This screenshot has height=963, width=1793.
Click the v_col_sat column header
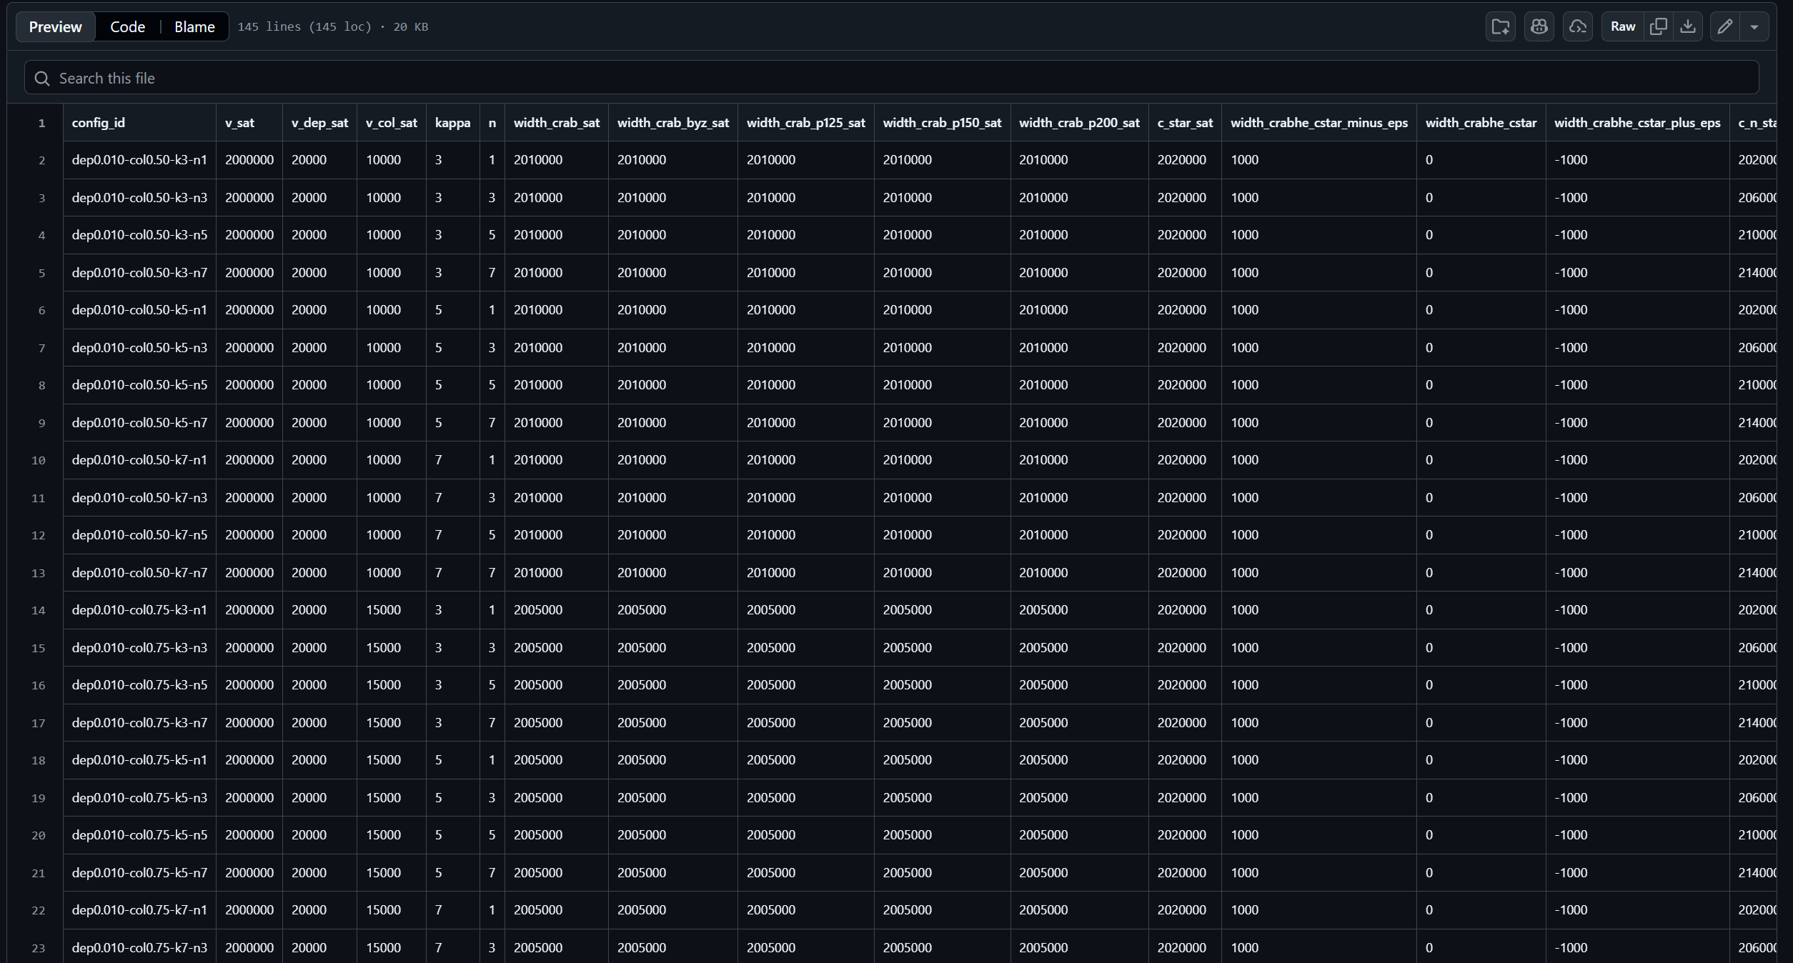click(392, 123)
